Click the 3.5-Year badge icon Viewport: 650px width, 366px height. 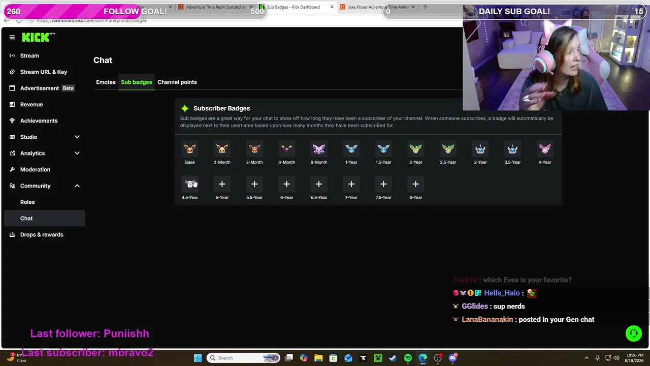(512, 149)
